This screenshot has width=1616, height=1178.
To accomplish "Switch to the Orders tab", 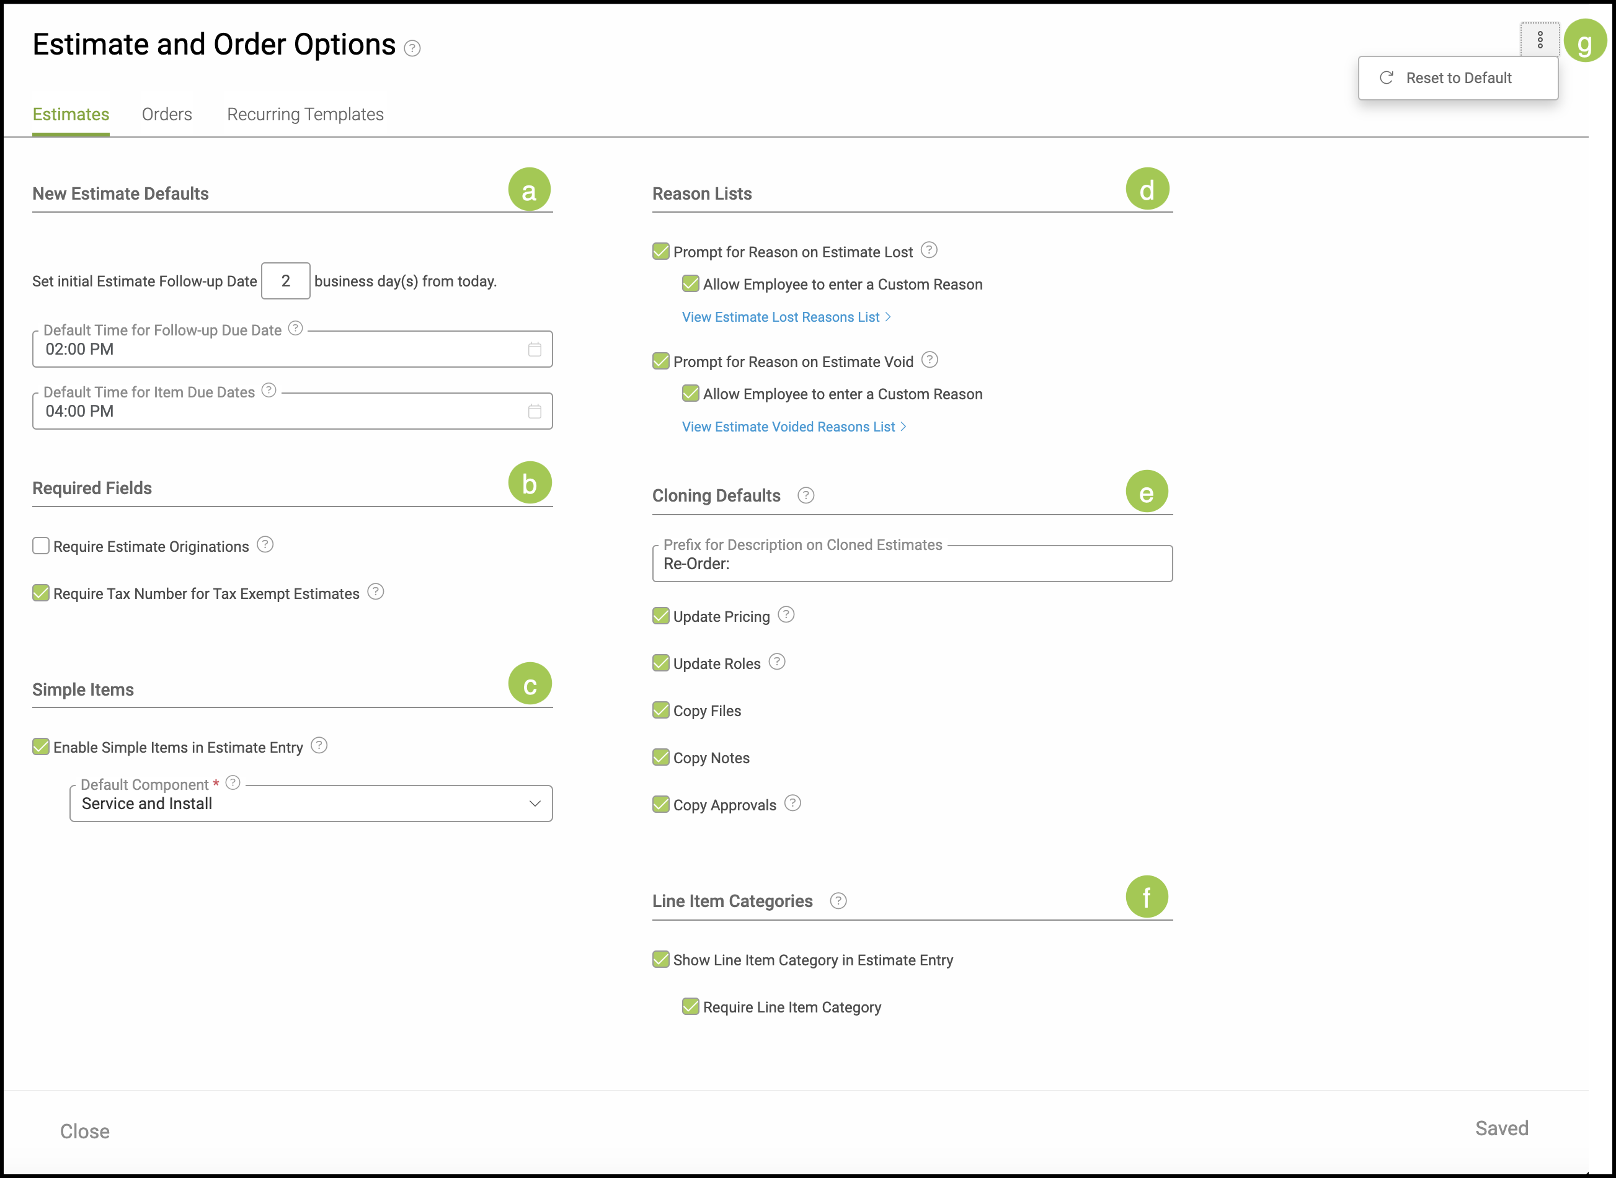I will 167,114.
